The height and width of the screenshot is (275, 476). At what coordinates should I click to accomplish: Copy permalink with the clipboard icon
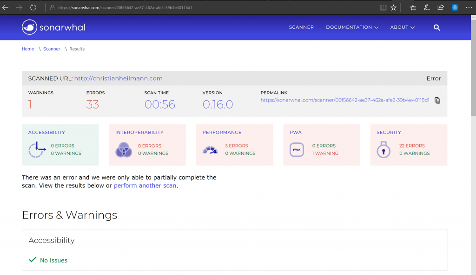(437, 100)
